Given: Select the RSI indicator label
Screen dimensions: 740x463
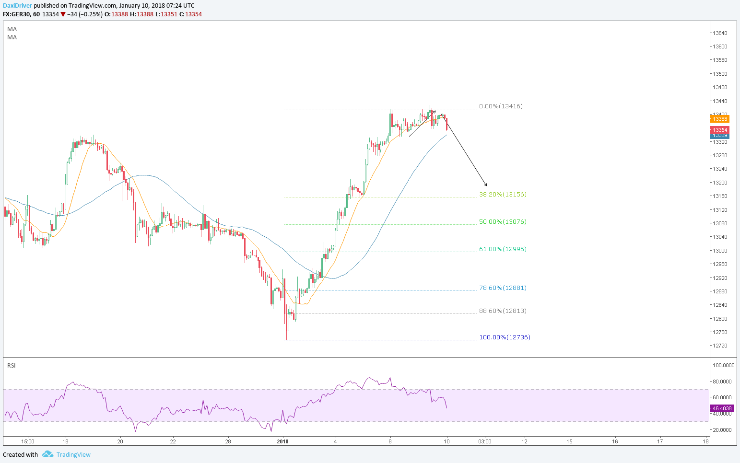Looking at the screenshot, I should pyautogui.click(x=12, y=366).
